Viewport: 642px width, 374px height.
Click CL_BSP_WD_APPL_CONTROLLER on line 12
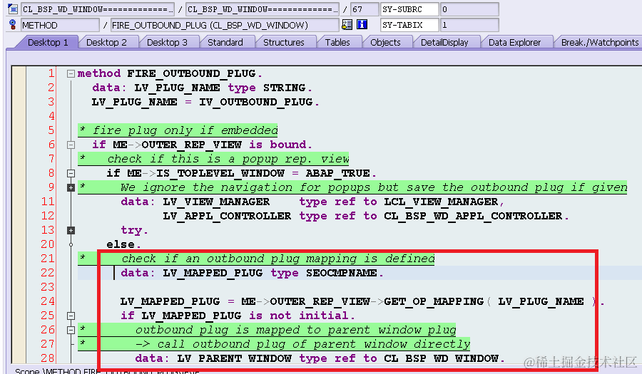(x=473, y=216)
